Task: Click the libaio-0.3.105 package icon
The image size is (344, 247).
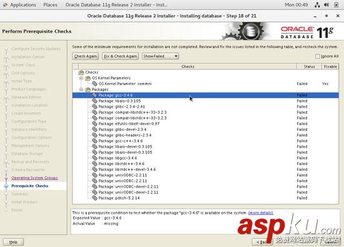Action: 94,101
